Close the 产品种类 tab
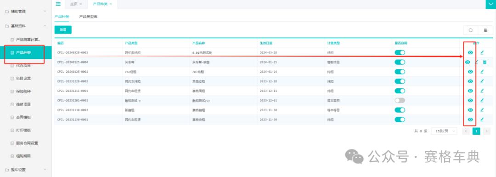The width and height of the screenshot is (496, 177). (x=111, y=4)
